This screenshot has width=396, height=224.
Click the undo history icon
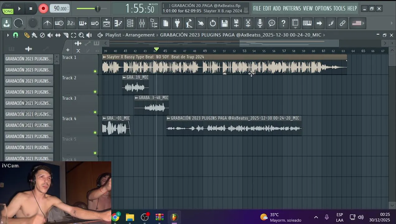pyautogui.click(x=213, y=23)
